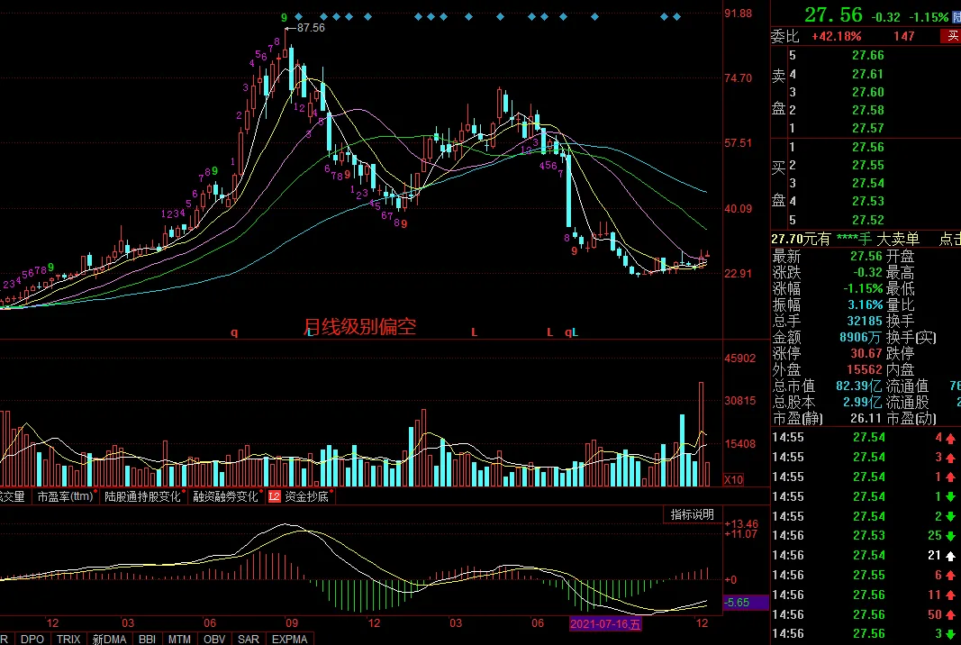Screen dimensions: 961x645
Task: Select the OBV indicator tab
Action: (x=214, y=639)
